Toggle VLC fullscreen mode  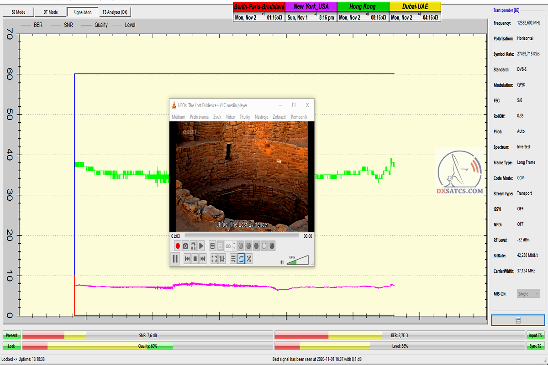coord(214,259)
